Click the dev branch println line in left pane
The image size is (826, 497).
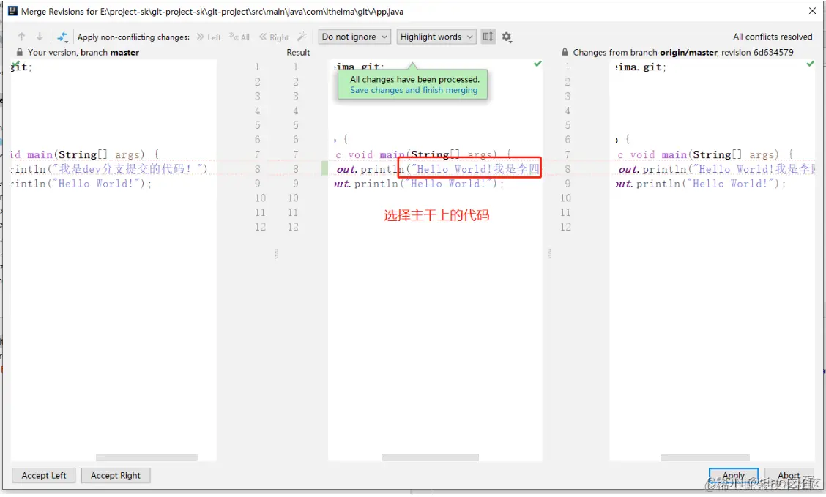point(110,169)
